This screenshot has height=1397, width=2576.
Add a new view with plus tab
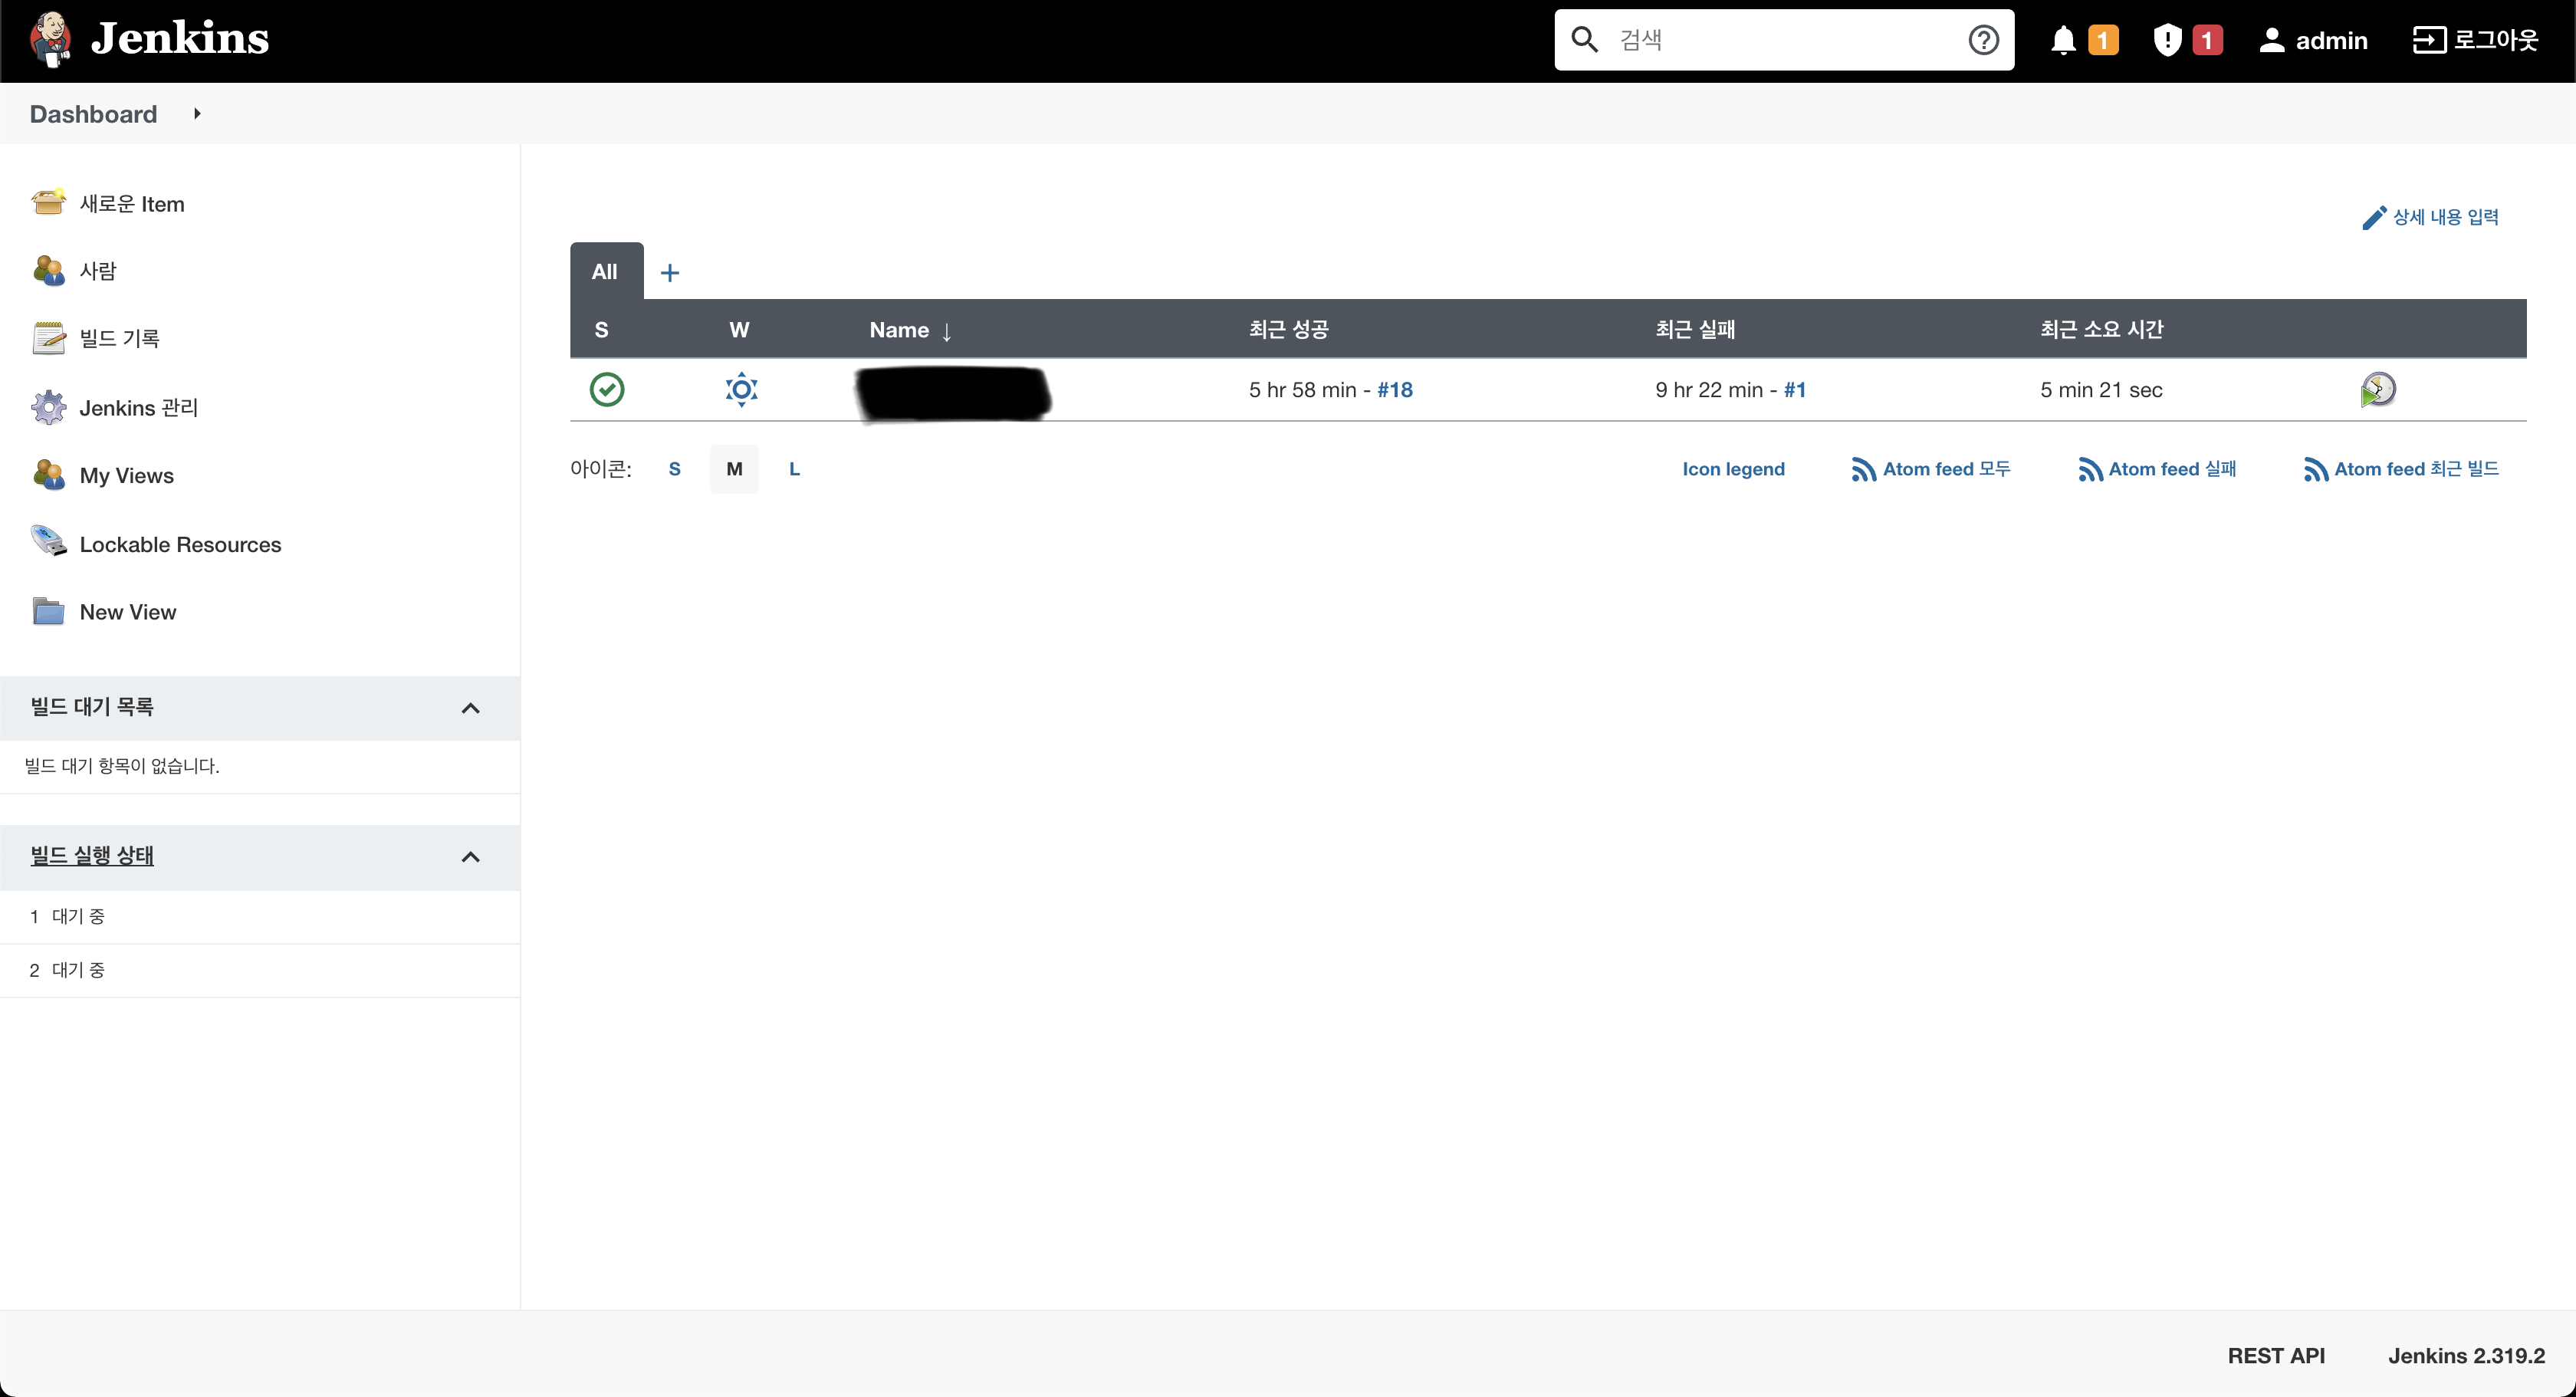[x=670, y=272]
